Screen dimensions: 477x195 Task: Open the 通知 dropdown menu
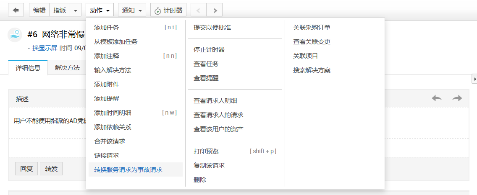132,10
